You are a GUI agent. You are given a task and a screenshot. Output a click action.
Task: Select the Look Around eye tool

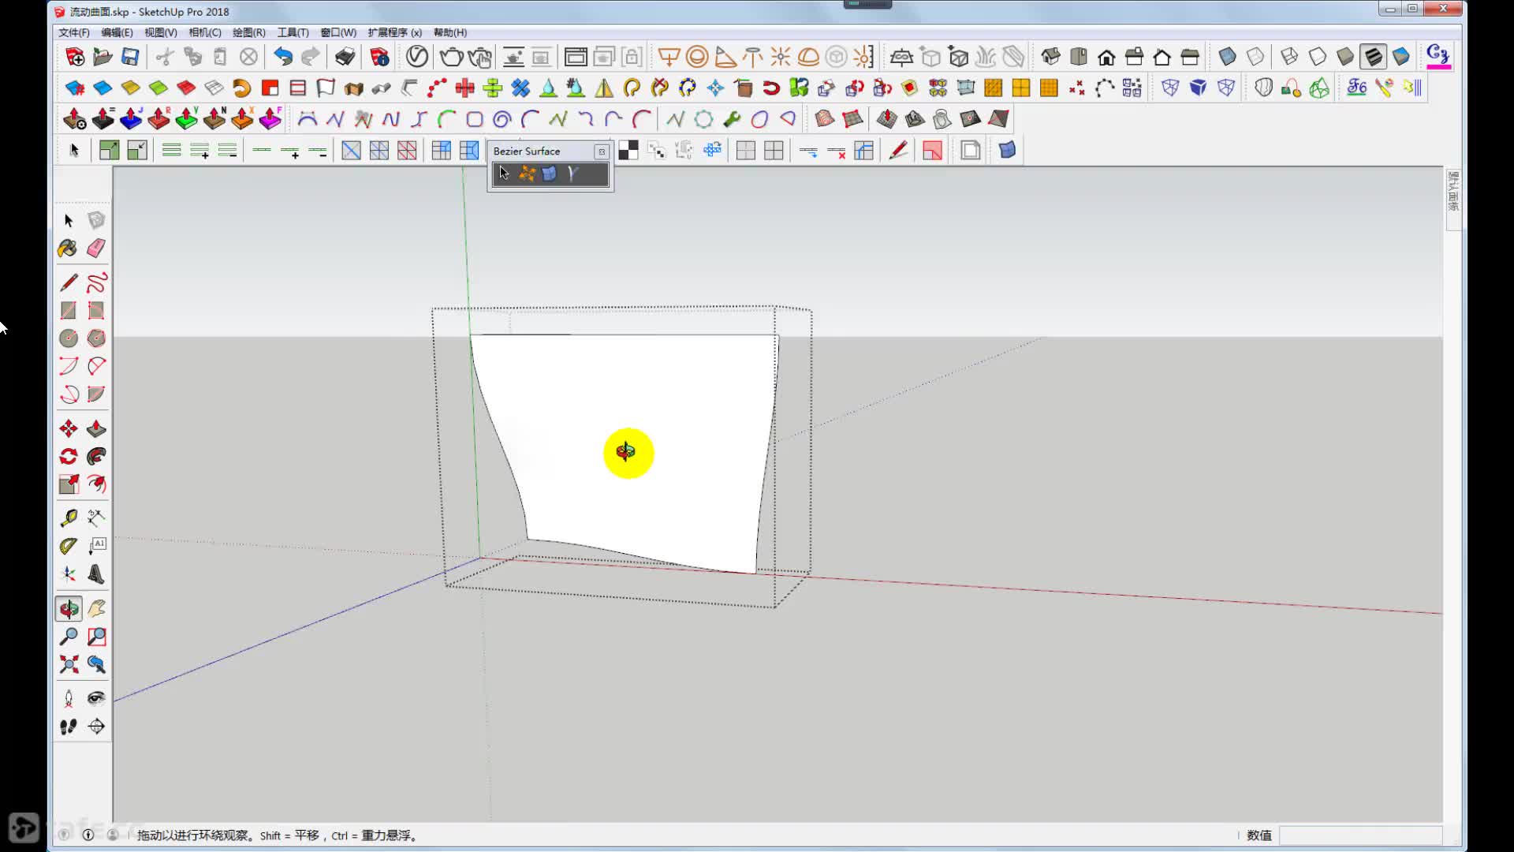pyautogui.click(x=96, y=698)
